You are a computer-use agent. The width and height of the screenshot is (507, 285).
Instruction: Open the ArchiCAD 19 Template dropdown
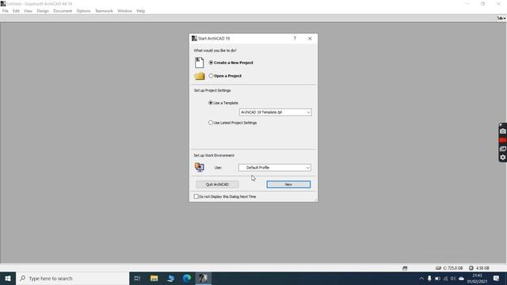[275, 112]
